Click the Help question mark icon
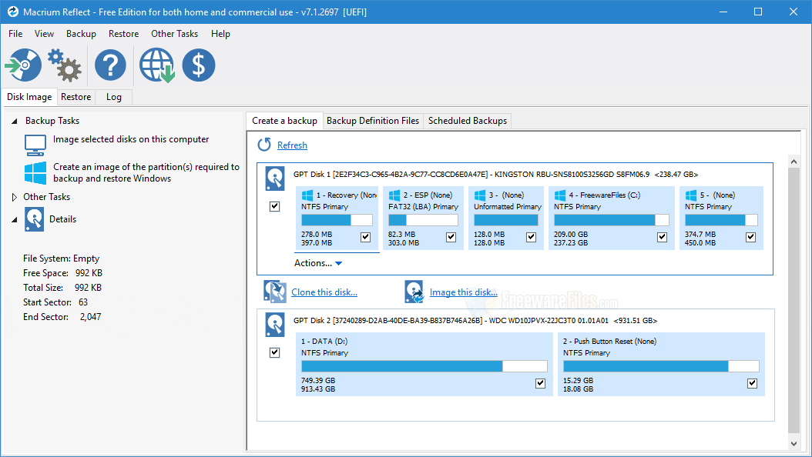812x457 pixels. [x=109, y=65]
